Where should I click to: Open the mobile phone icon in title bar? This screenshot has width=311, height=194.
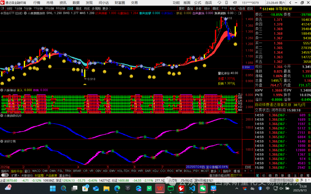pos(227,3)
